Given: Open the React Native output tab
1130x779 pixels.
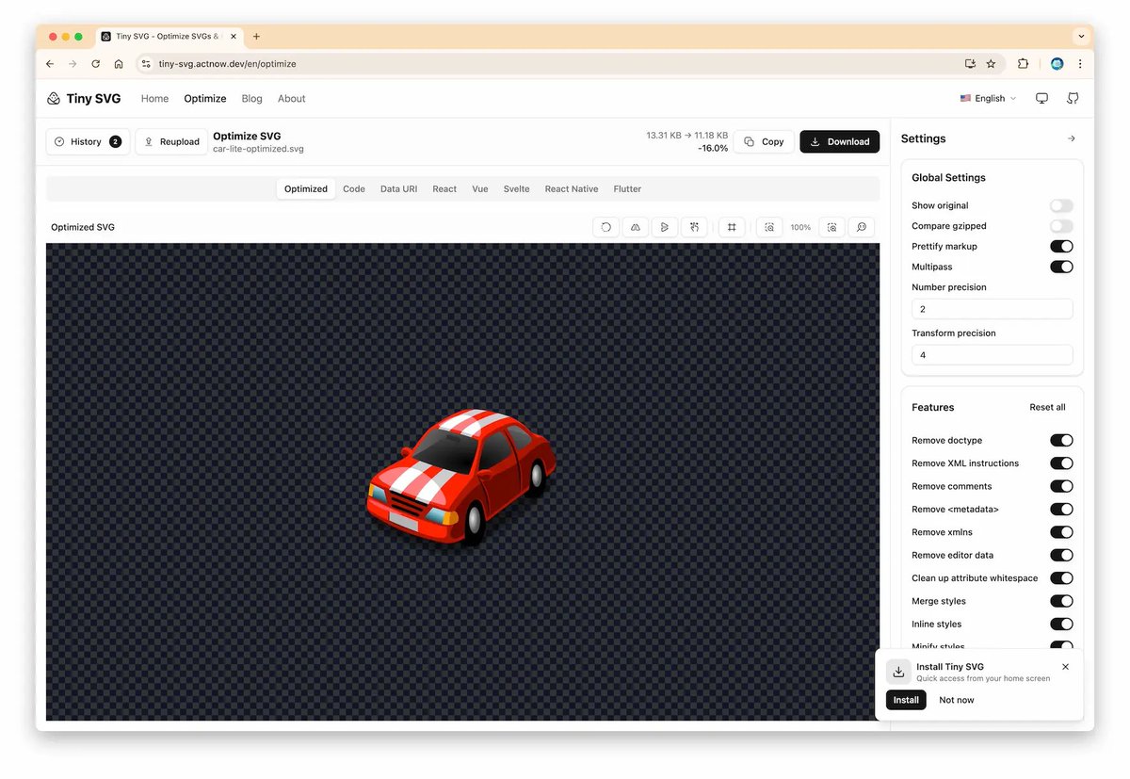Looking at the screenshot, I should 571,188.
